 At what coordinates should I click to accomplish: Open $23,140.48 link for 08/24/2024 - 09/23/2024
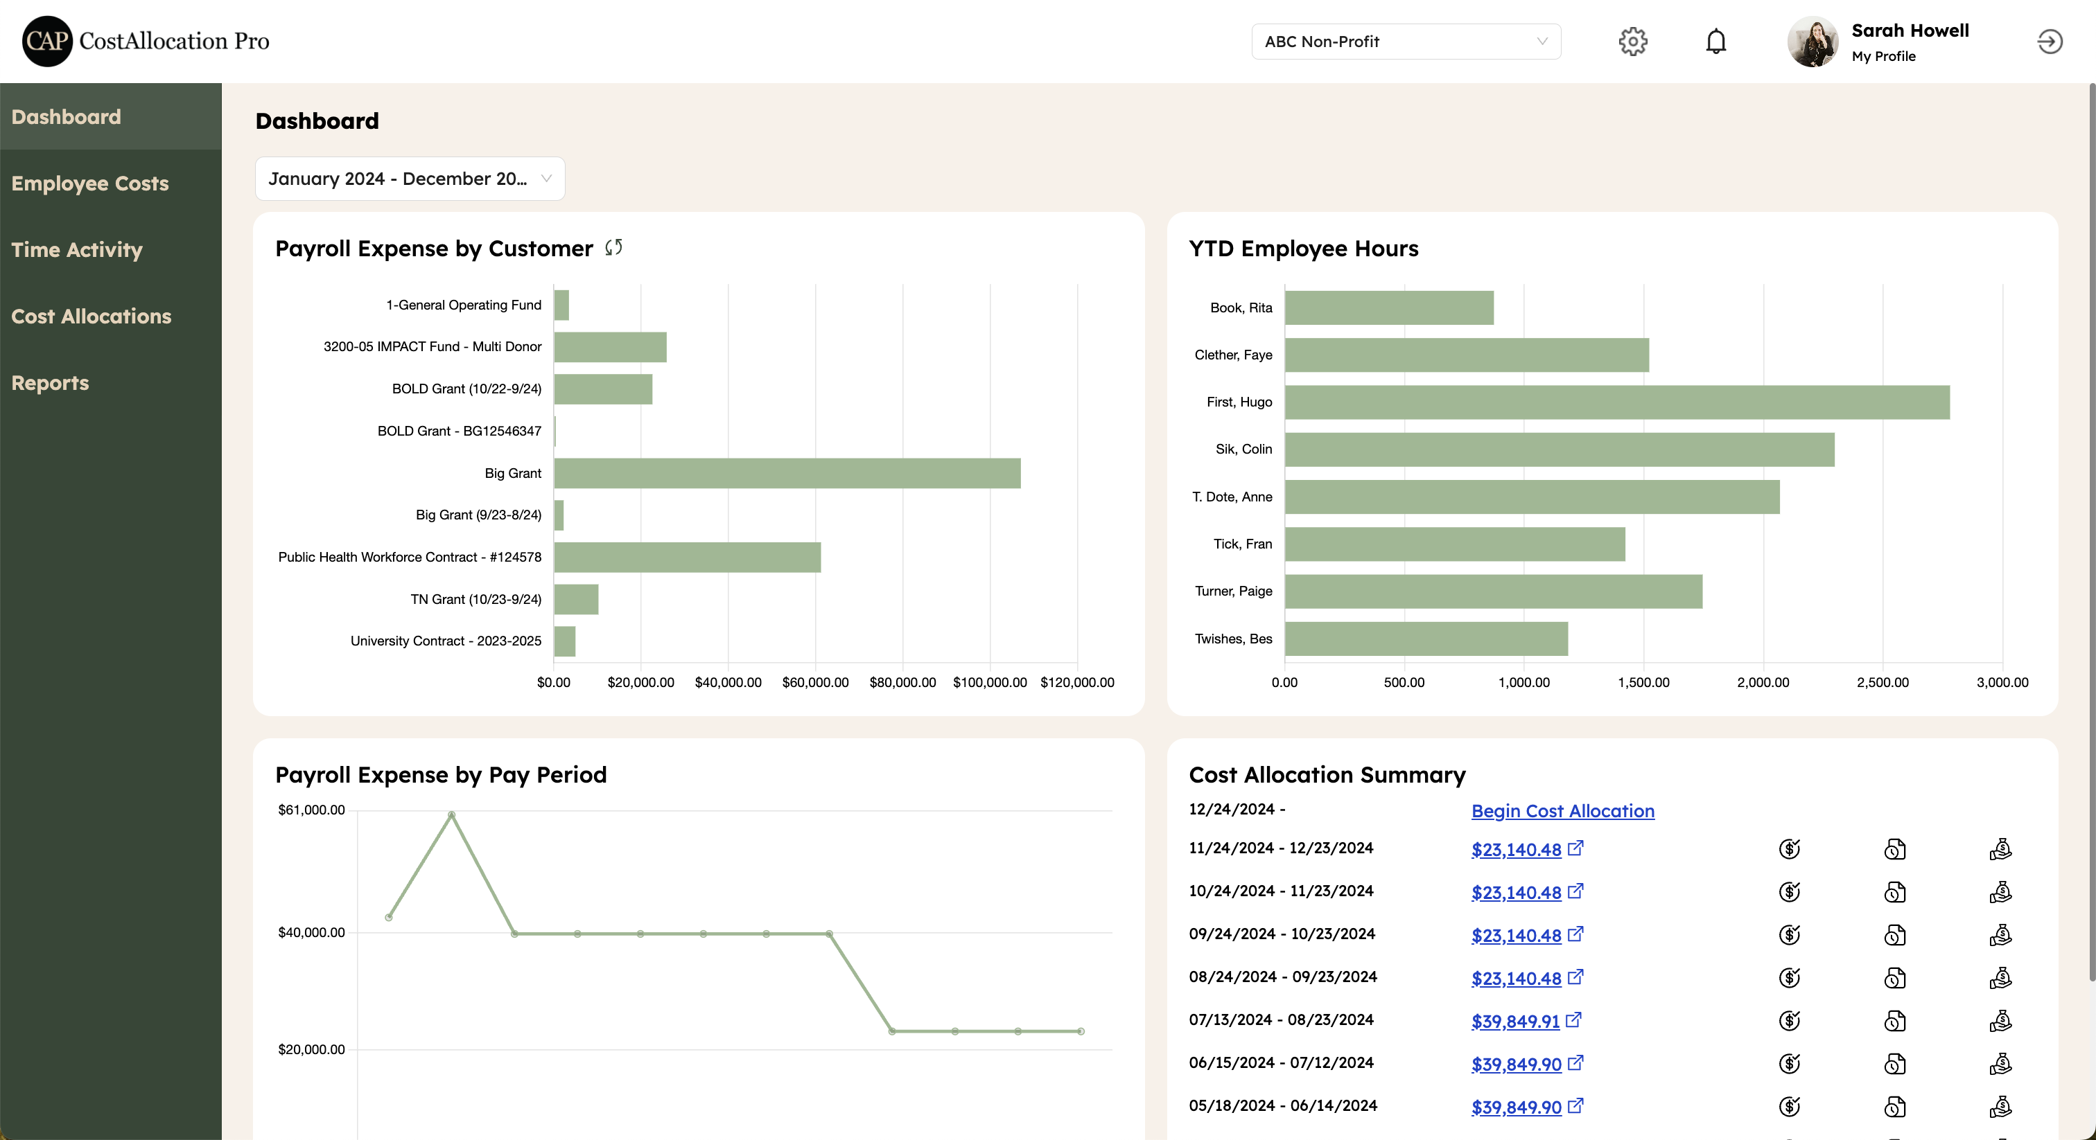(x=1515, y=978)
